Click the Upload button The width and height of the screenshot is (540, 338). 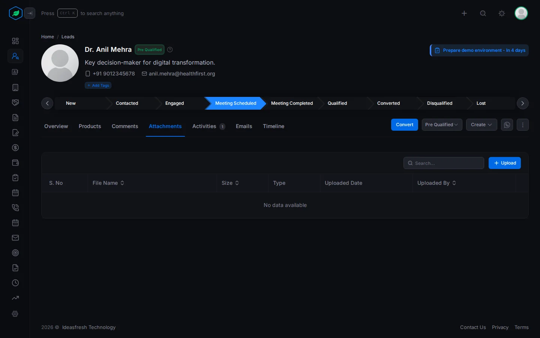tap(505, 163)
